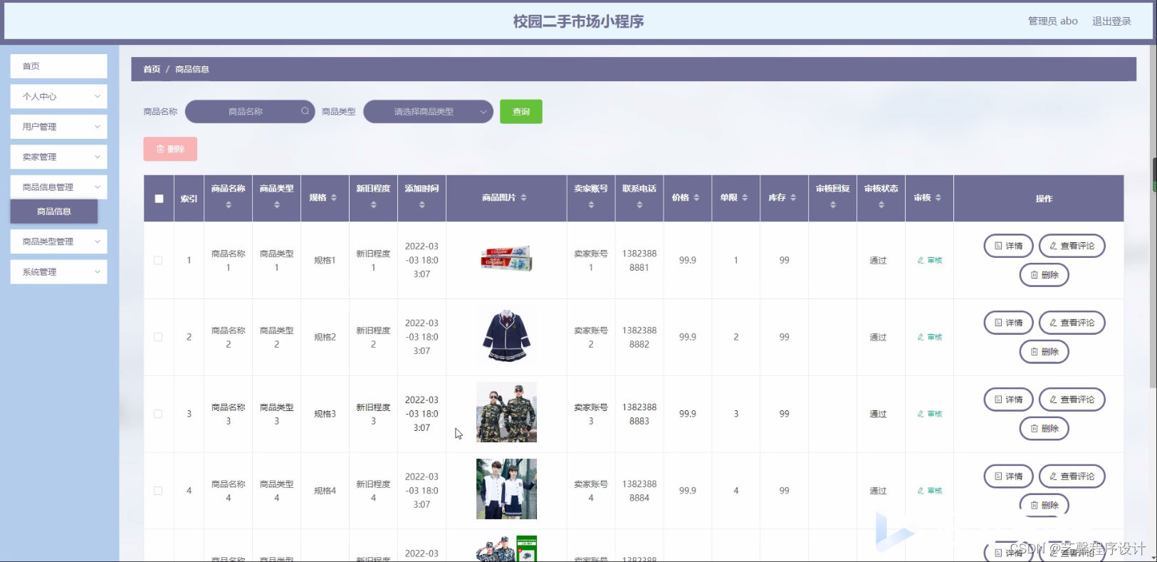Open 查看评论 for row 1

click(x=1072, y=246)
